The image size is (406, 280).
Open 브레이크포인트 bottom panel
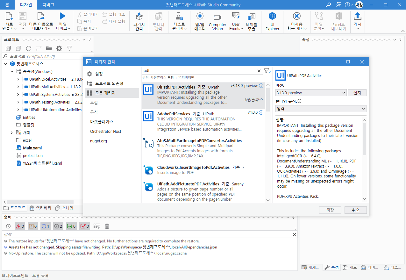pyautogui.click(x=15, y=276)
